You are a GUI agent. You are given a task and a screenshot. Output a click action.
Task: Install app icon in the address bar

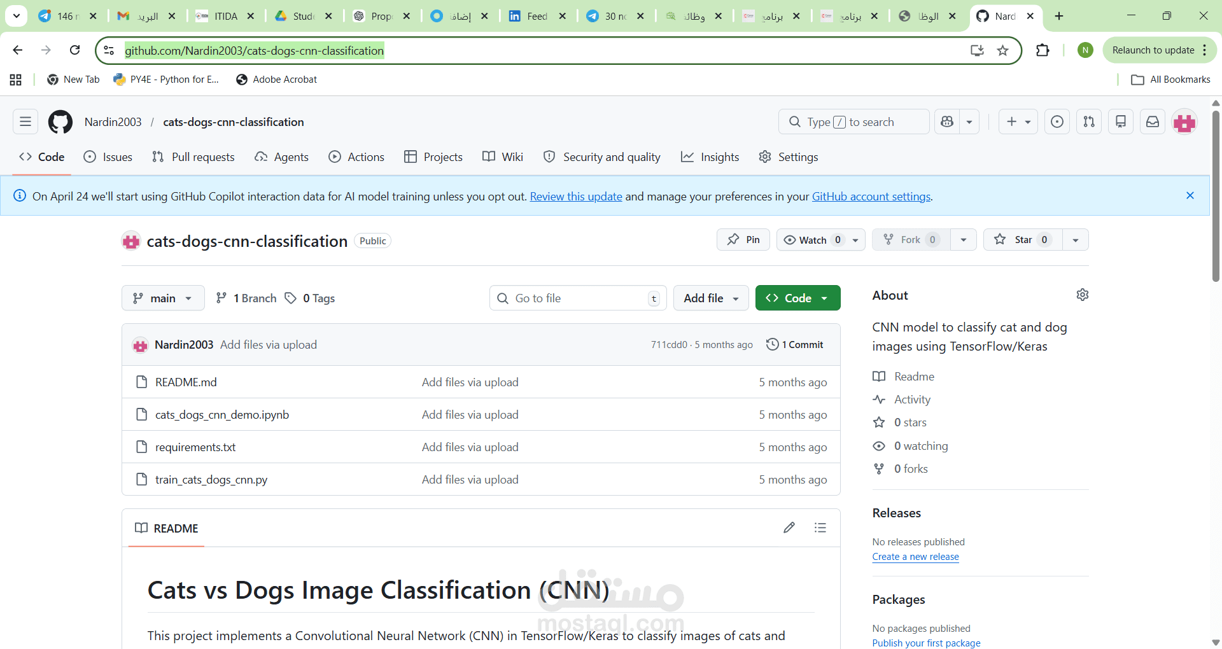point(977,50)
